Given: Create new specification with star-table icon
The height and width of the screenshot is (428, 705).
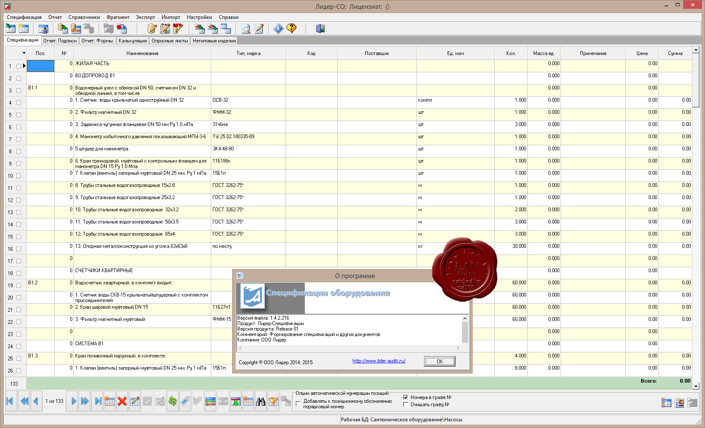Looking at the screenshot, I should [24, 29].
